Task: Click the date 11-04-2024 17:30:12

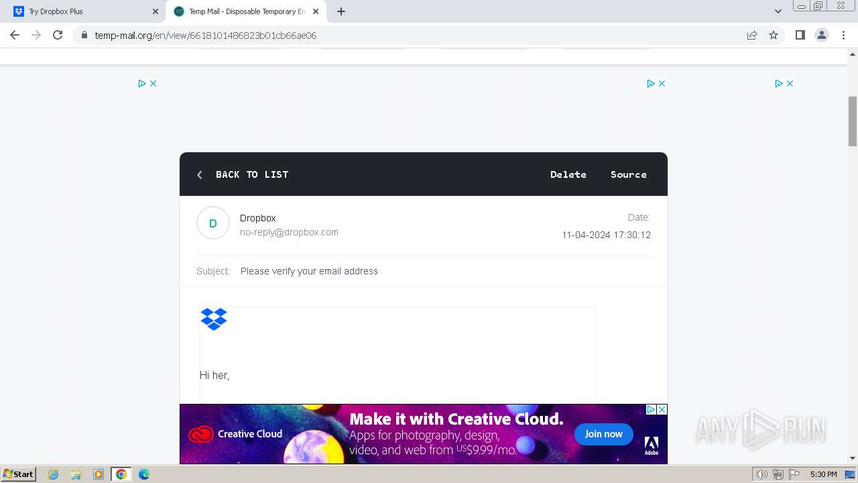Action: pos(606,235)
